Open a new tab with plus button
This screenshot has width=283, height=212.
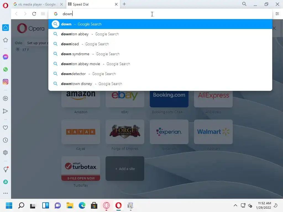pos(124,4)
